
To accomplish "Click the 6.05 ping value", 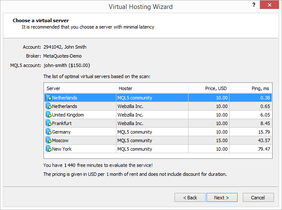I will (265, 115).
